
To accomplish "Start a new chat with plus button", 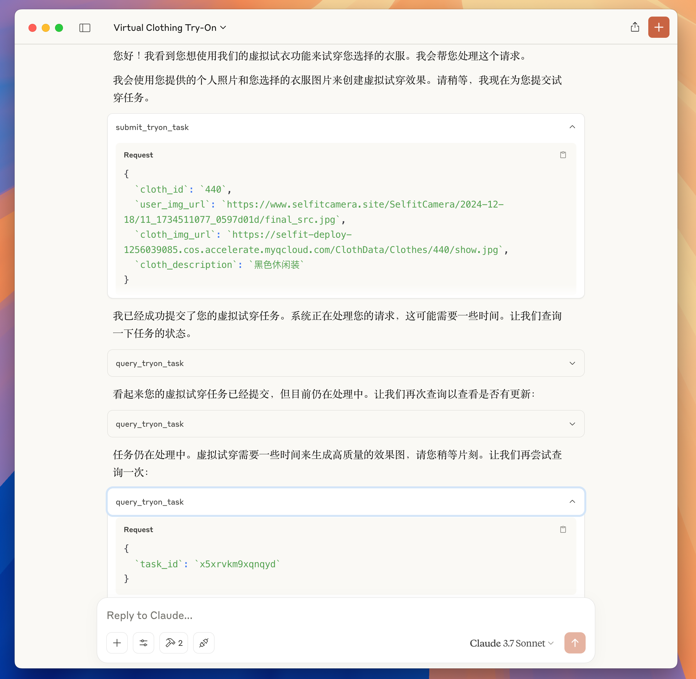I will pos(658,27).
